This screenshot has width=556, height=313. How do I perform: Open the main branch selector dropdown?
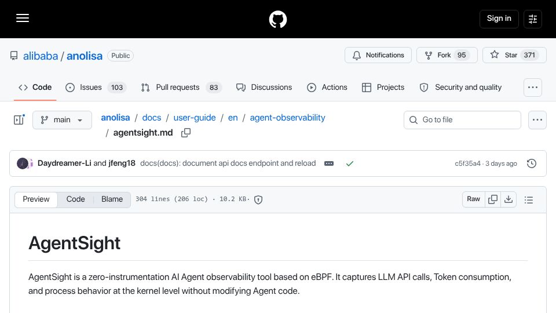(x=62, y=120)
